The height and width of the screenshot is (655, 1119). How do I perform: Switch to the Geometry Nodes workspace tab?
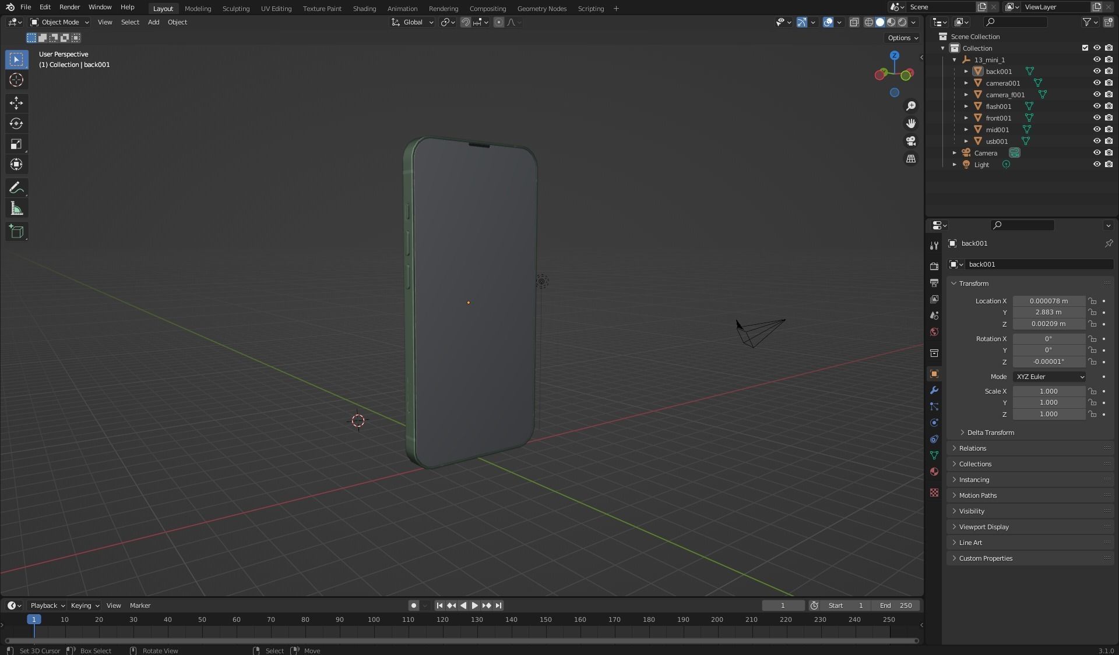pyautogui.click(x=541, y=9)
